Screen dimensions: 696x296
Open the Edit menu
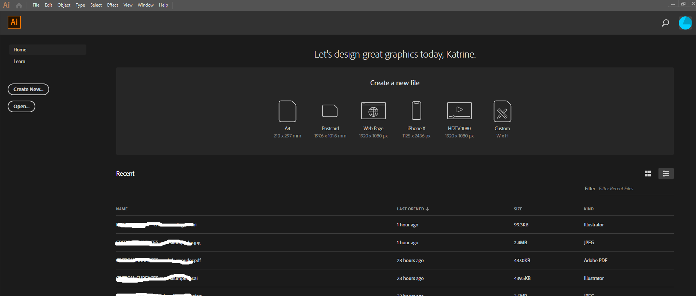coord(48,5)
